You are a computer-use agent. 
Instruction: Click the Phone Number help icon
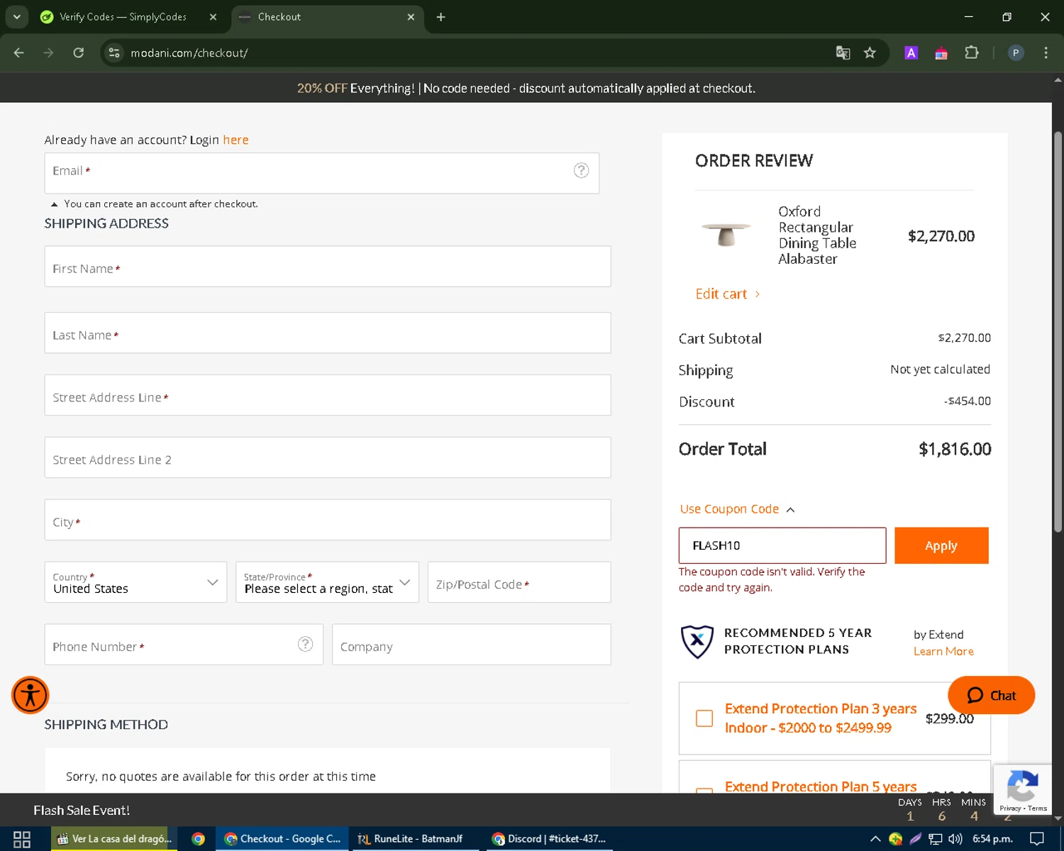pos(305,643)
